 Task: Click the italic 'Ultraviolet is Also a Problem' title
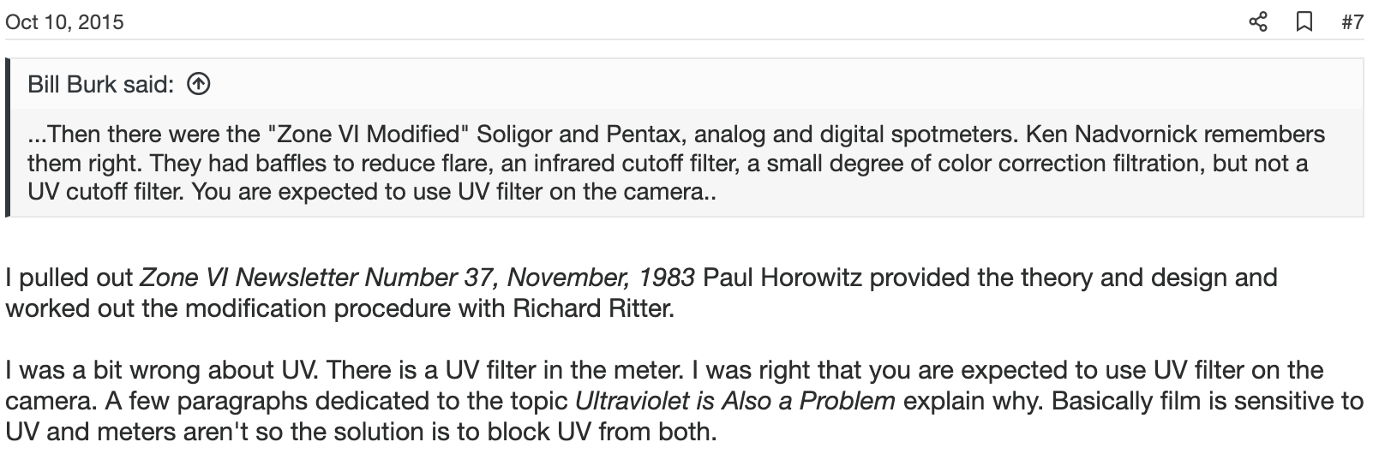[735, 401]
